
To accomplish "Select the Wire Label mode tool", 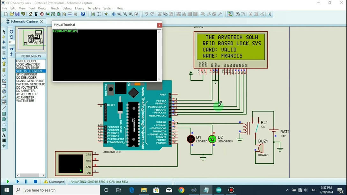I will (4, 48).
